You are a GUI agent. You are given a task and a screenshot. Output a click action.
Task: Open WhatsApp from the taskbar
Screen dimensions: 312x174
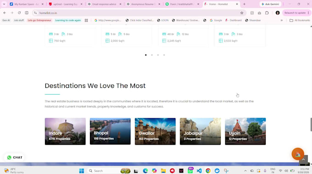coord(190,171)
